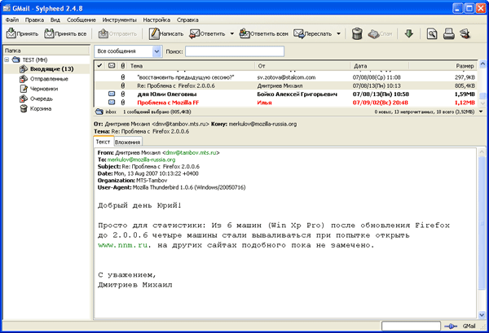Screen dimensions: 489x333
Task: Switch to the Вложения tab
Action: [128, 142]
